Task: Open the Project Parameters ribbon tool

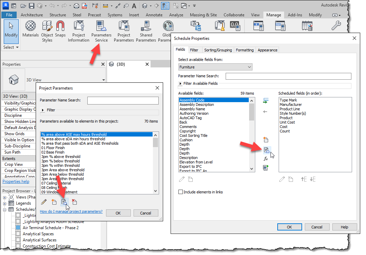Action: pos(124,31)
